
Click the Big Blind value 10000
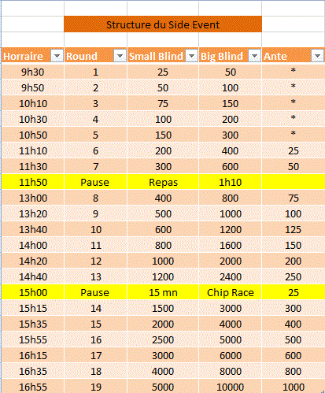(230, 387)
